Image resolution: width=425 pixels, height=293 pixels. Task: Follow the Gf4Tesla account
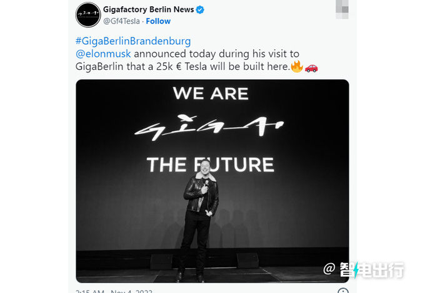(158, 21)
